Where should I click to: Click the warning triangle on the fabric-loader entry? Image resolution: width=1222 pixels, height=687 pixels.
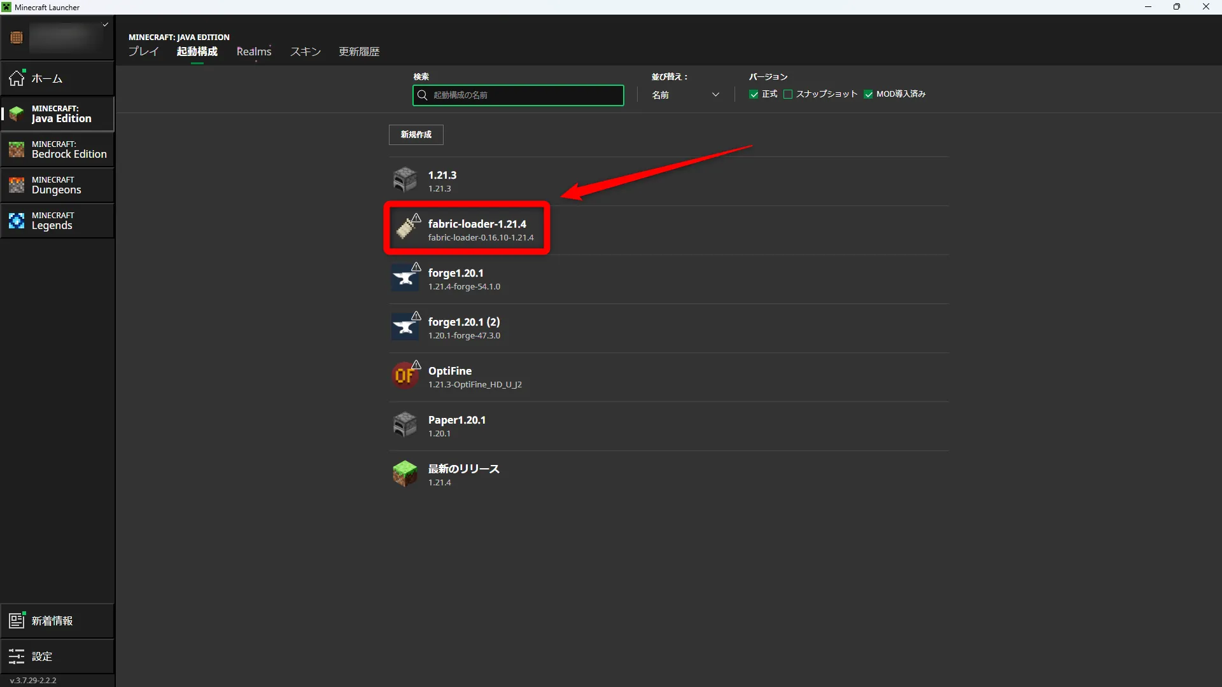[416, 218]
